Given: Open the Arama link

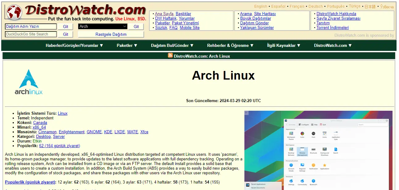Looking at the screenshot, I should 246,14.
